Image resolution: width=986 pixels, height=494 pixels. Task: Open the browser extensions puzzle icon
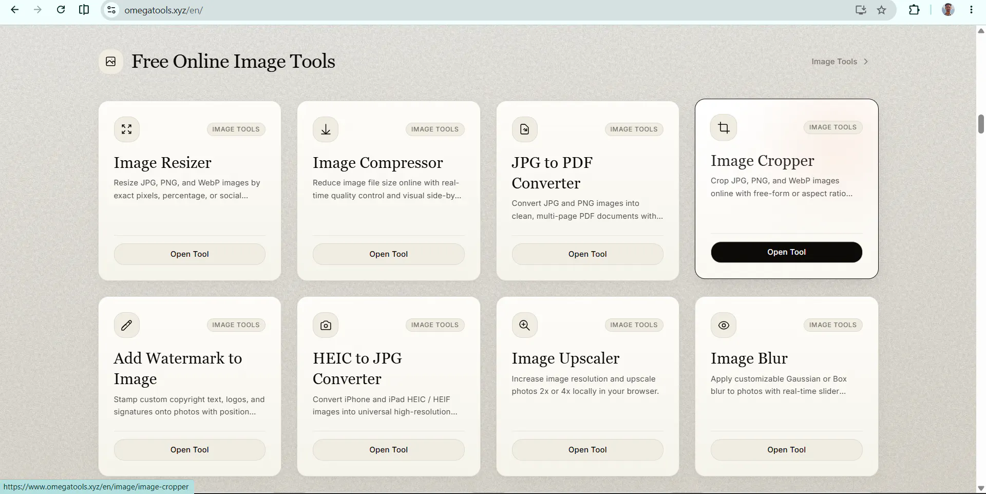tap(914, 10)
